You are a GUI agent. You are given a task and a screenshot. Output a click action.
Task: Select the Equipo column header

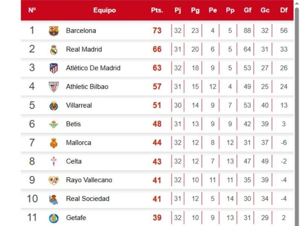pos(104,10)
